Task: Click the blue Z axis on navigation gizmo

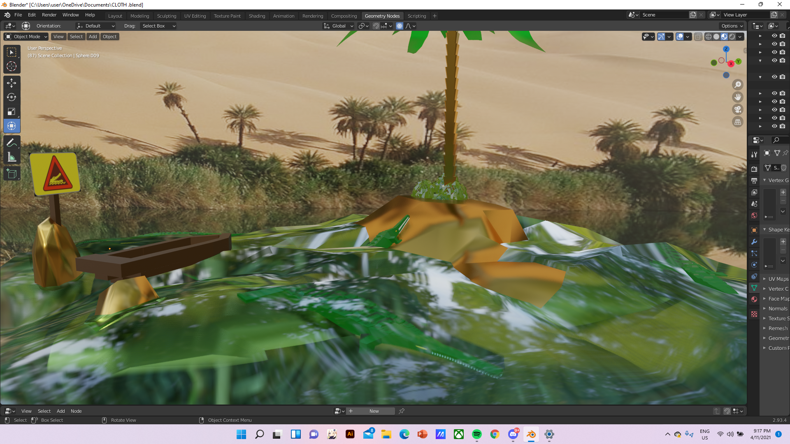Action: (726, 49)
